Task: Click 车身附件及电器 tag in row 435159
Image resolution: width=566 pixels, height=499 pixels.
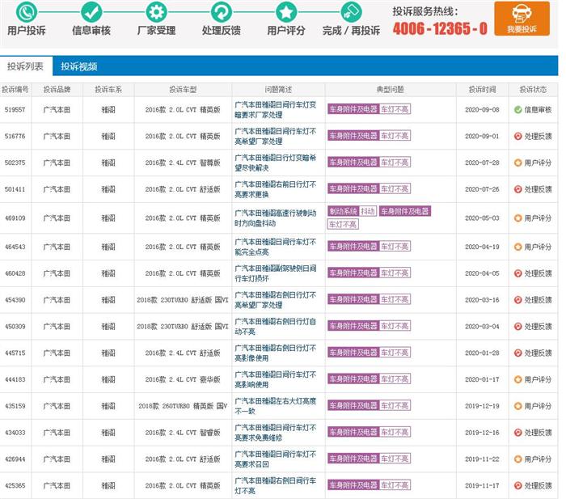Action: [353, 405]
